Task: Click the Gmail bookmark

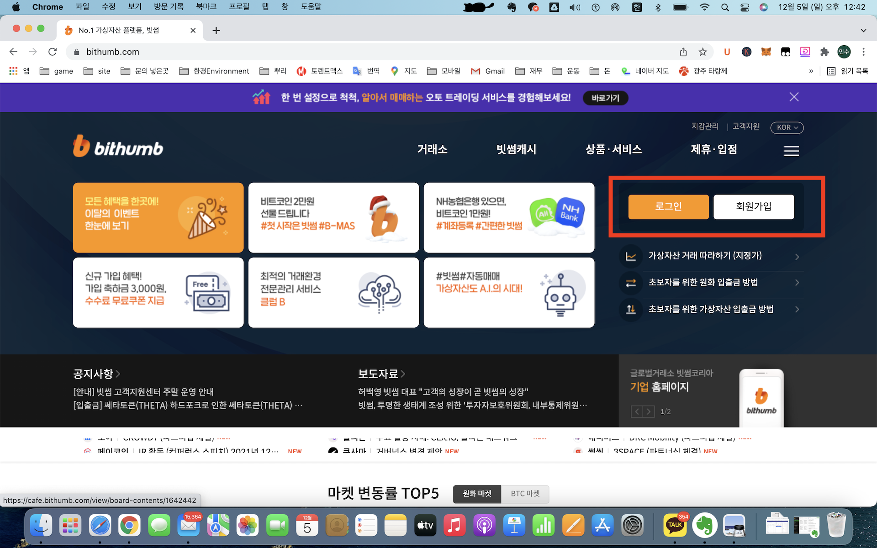Action: (x=488, y=71)
